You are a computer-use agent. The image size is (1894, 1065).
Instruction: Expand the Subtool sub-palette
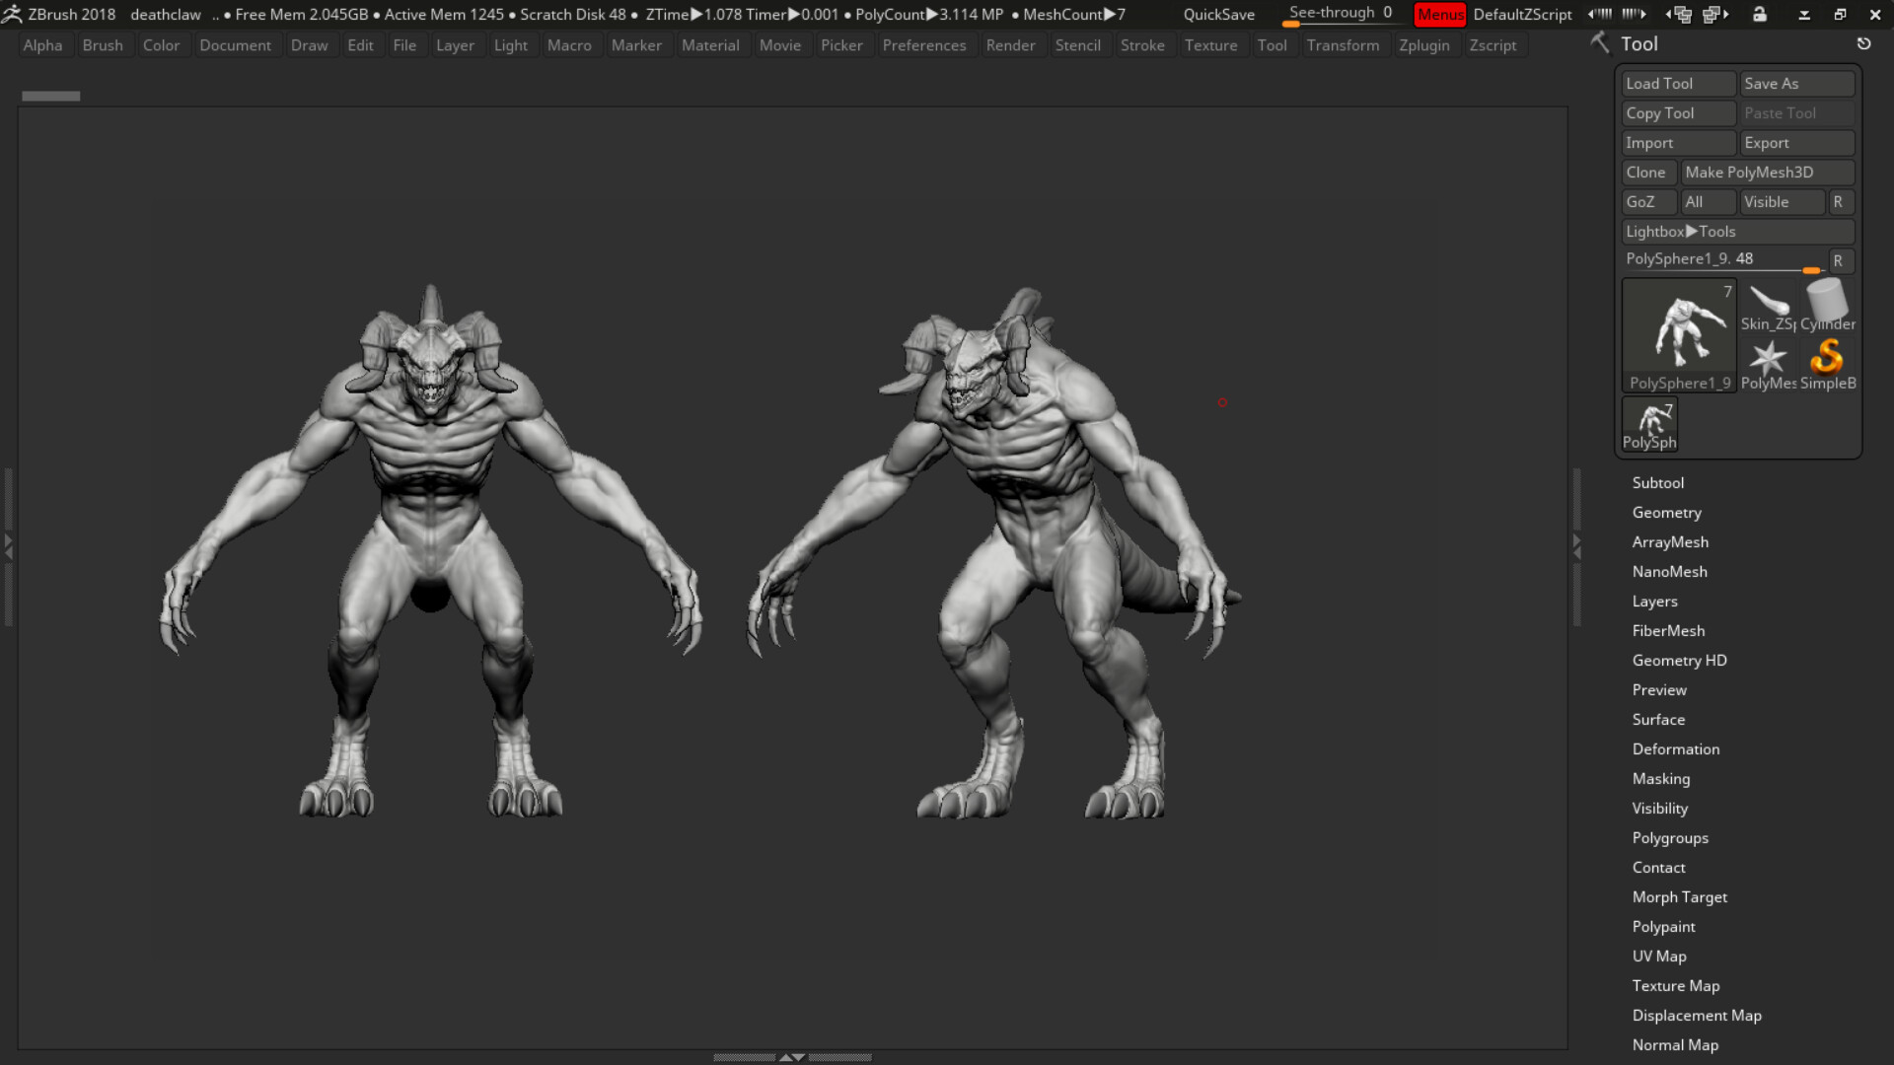[x=1657, y=482]
